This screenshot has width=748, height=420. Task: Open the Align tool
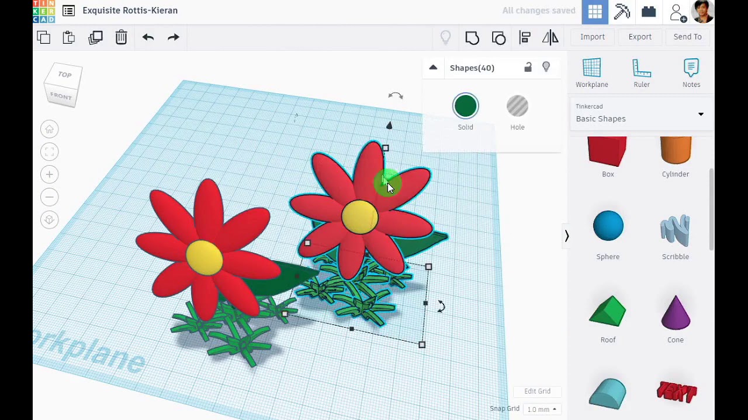pyautogui.click(x=525, y=38)
